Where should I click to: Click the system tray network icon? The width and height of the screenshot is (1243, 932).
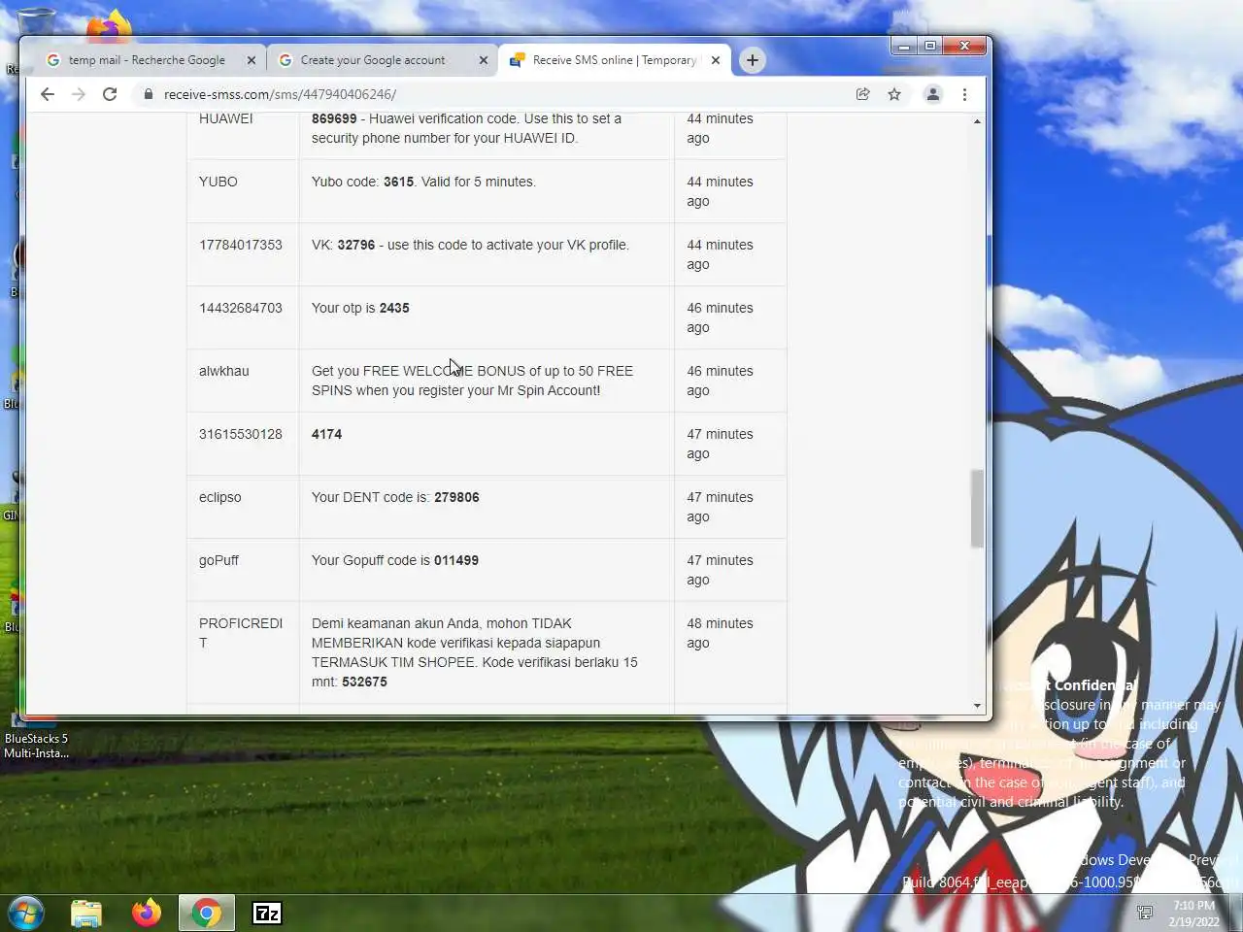[x=1145, y=913]
